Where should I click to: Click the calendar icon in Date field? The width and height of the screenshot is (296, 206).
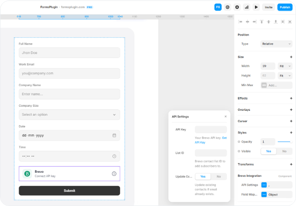114,135
